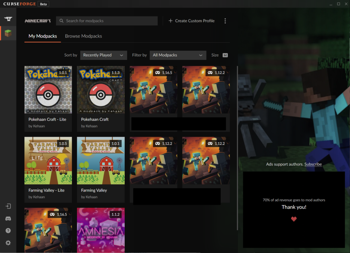Image resolution: width=350 pixels, height=253 pixels.
Task: Expand the All Modpacks filter dropdown
Action: 178,55
